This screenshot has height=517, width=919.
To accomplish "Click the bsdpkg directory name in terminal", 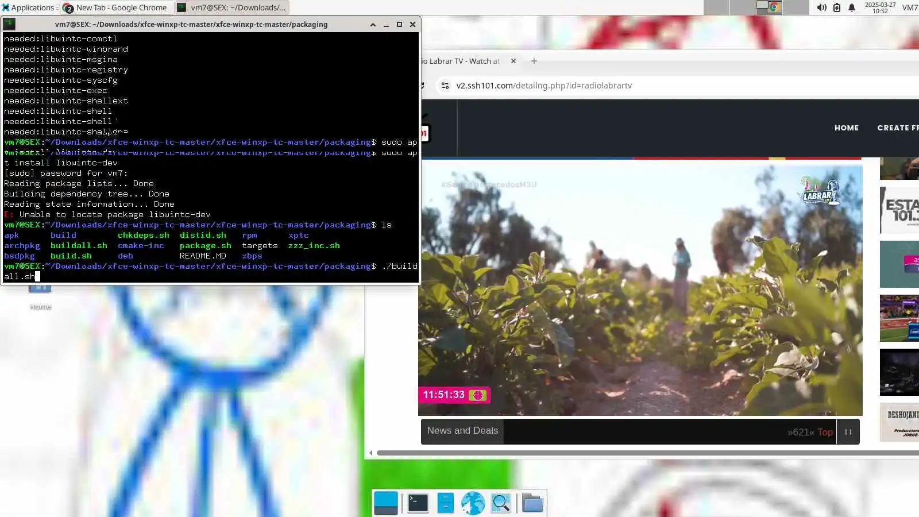I will pos(20,256).
